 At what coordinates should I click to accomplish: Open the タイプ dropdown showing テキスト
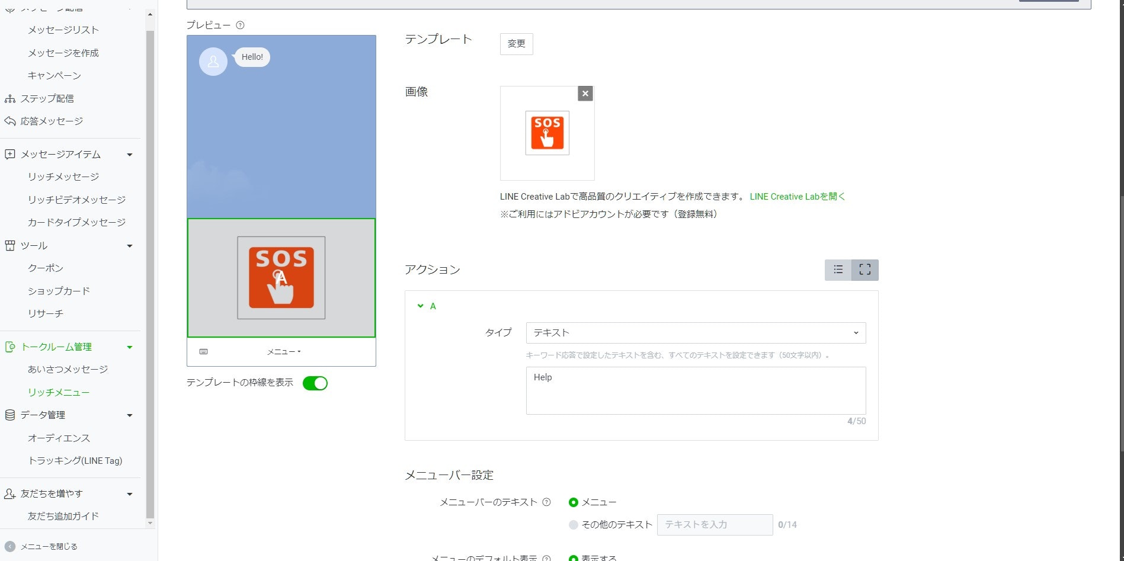coord(694,332)
